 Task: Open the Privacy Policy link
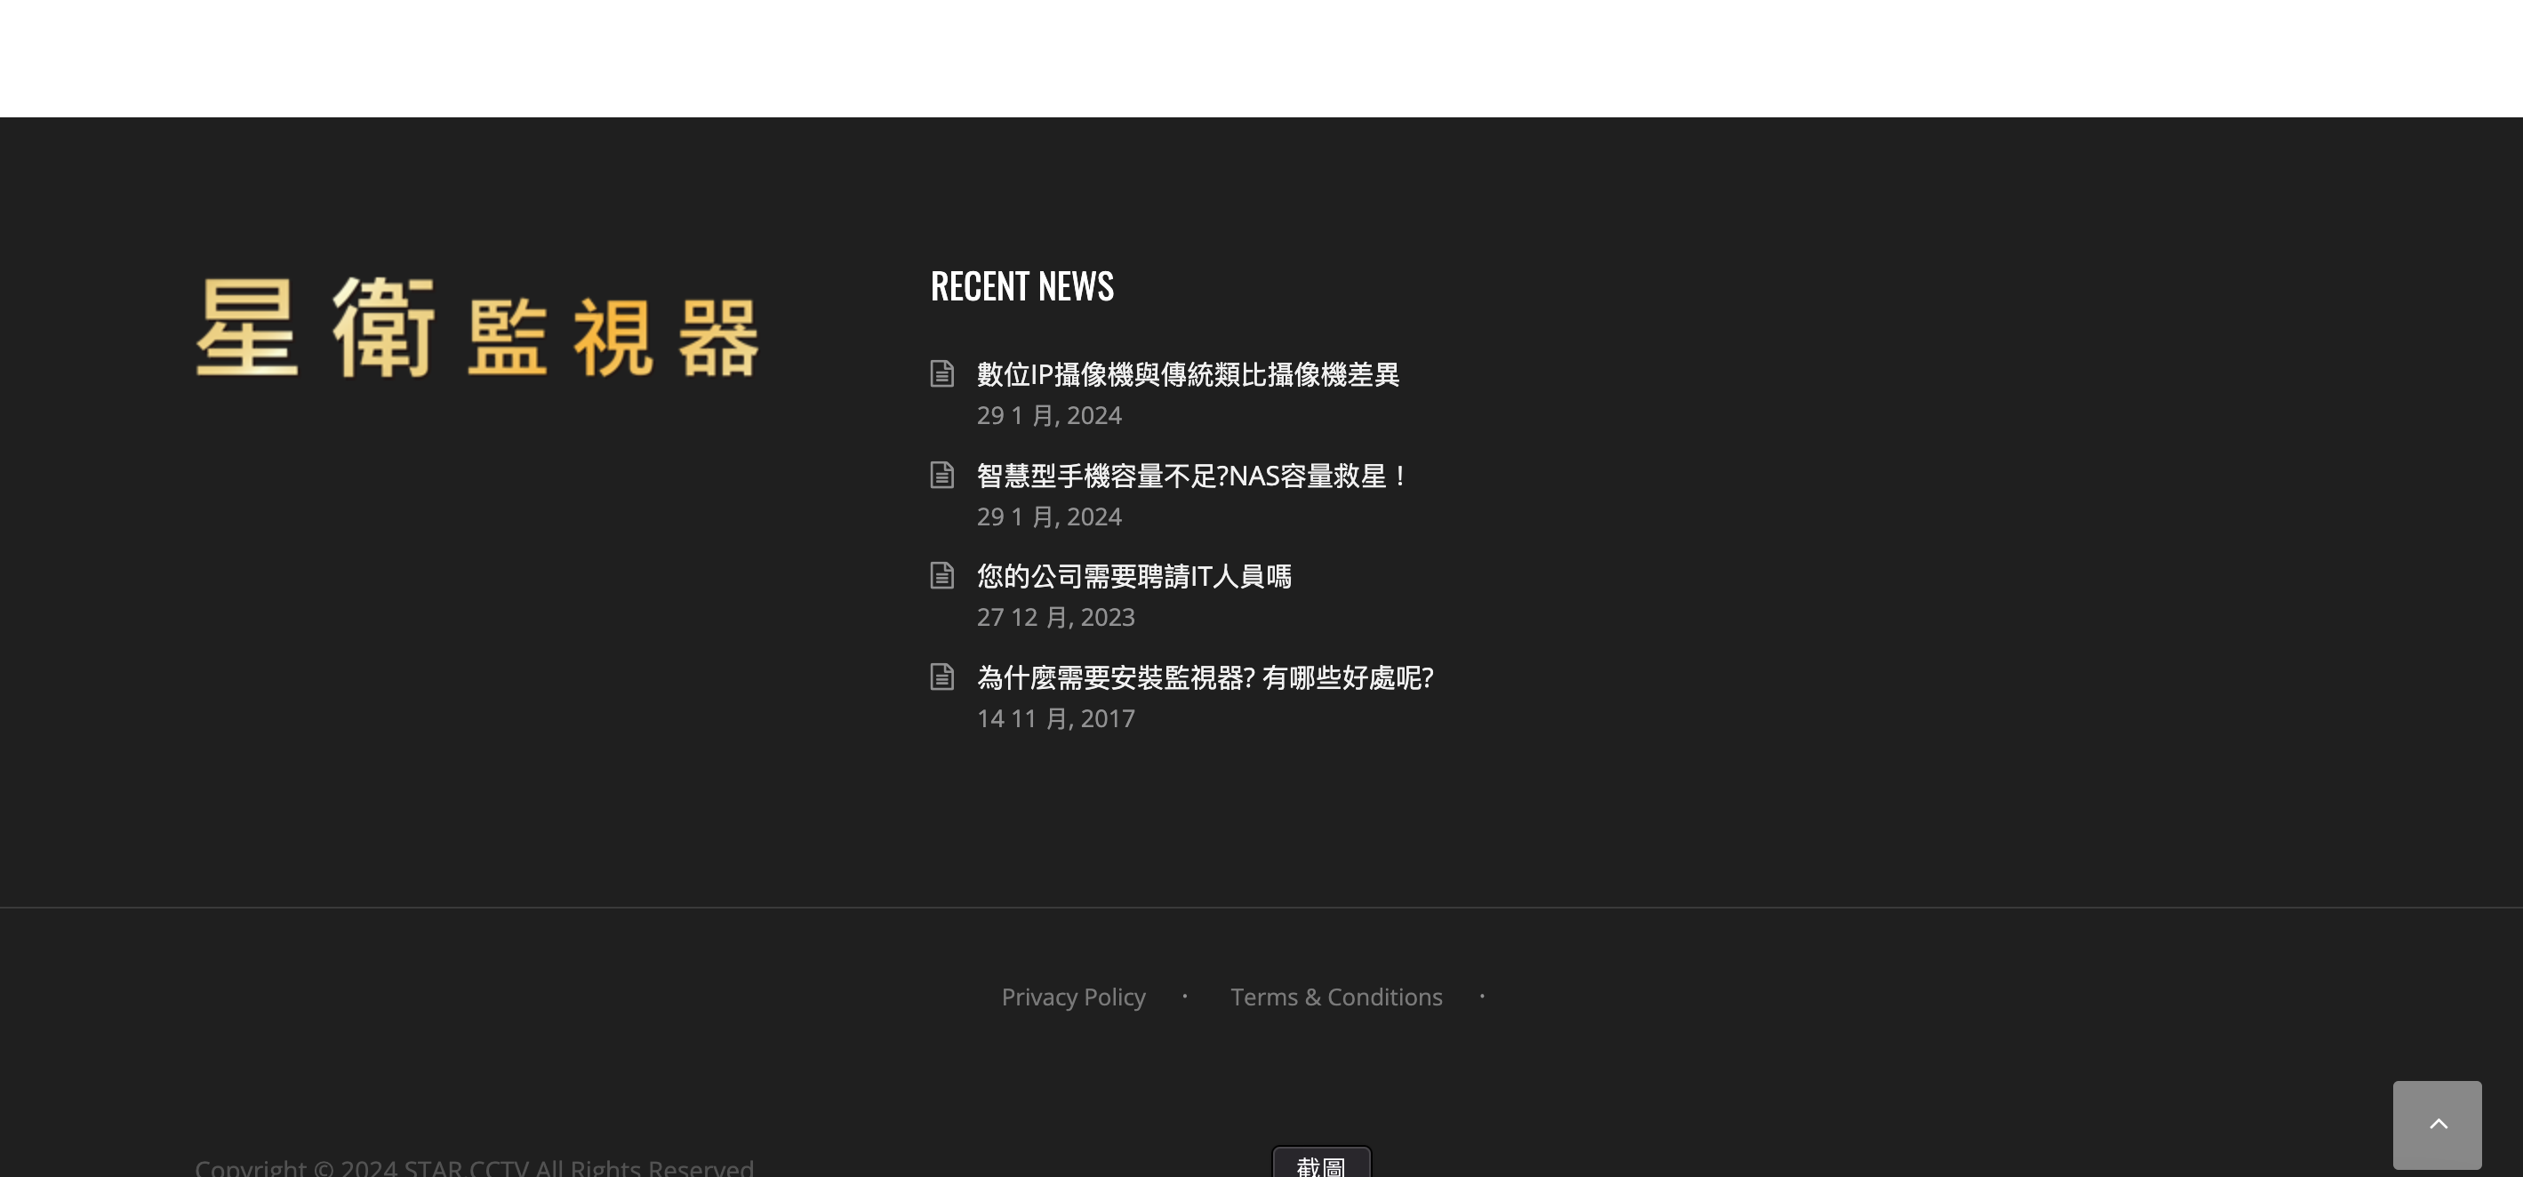(1072, 997)
